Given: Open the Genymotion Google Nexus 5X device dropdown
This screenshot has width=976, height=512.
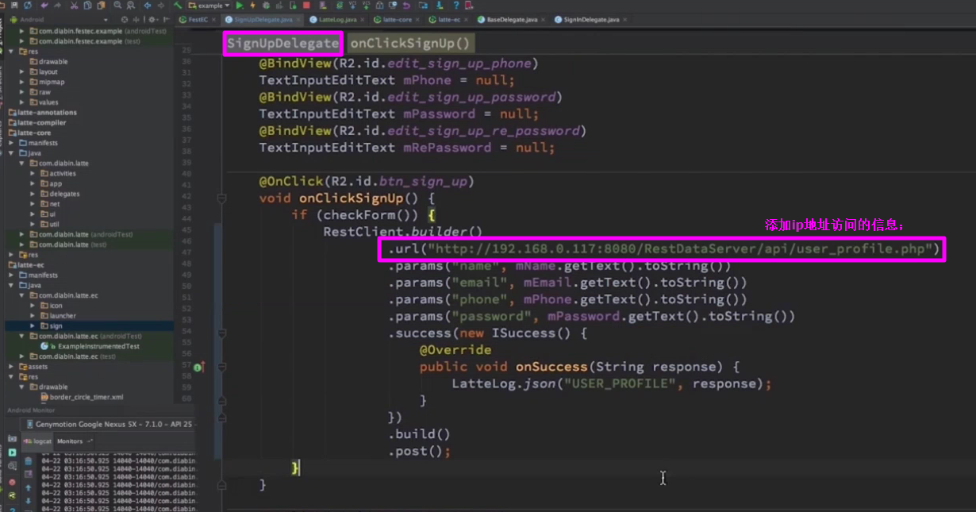Looking at the screenshot, I should tap(109, 425).
